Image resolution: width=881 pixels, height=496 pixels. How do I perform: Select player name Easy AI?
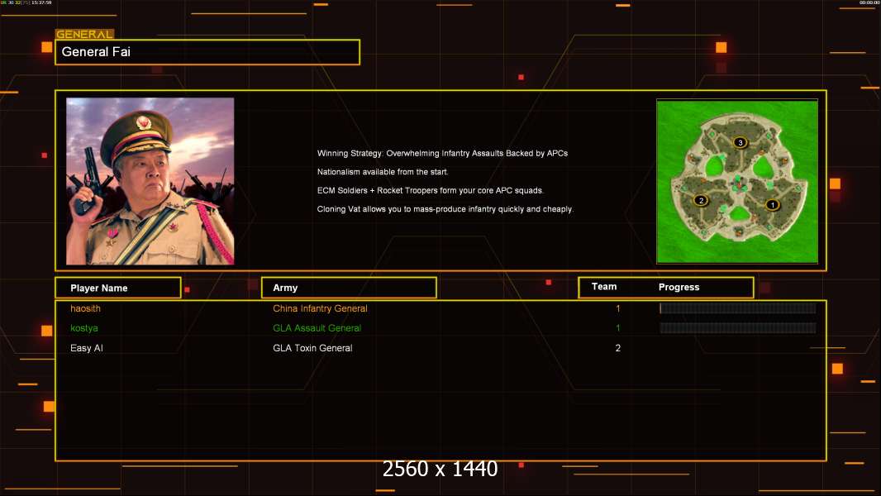(87, 348)
